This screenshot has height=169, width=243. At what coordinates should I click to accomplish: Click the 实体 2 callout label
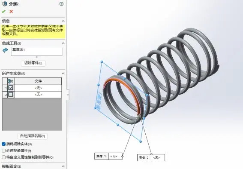tap(144, 158)
